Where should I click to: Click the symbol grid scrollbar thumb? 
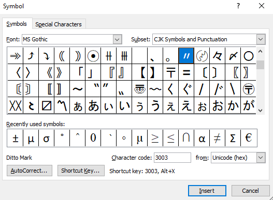tap(260, 65)
